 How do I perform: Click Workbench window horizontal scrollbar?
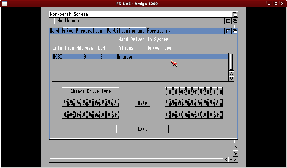136,160
